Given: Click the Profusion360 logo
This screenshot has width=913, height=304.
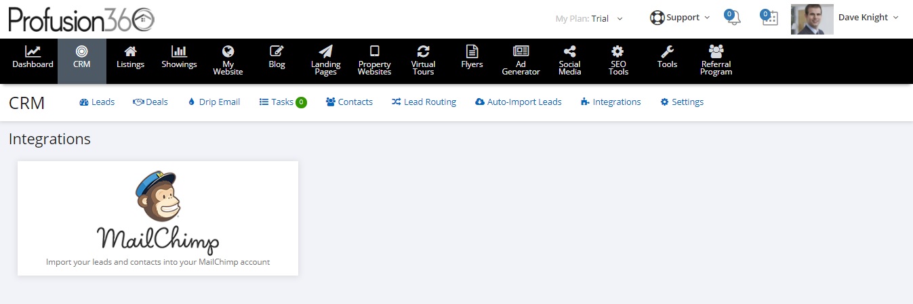Looking at the screenshot, I should (x=81, y=19).
